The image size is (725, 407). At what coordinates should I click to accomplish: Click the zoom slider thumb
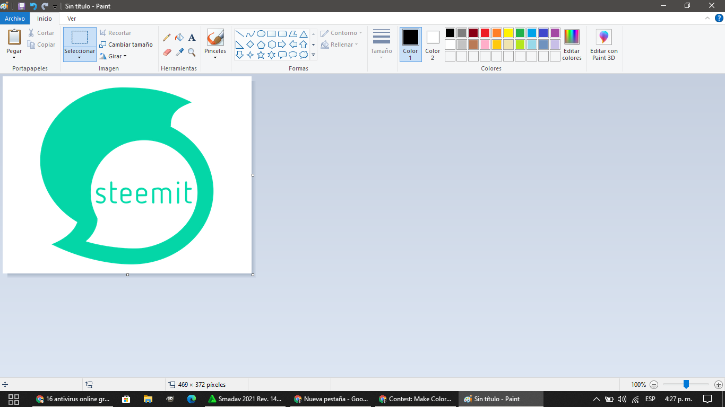pos(686,384)
